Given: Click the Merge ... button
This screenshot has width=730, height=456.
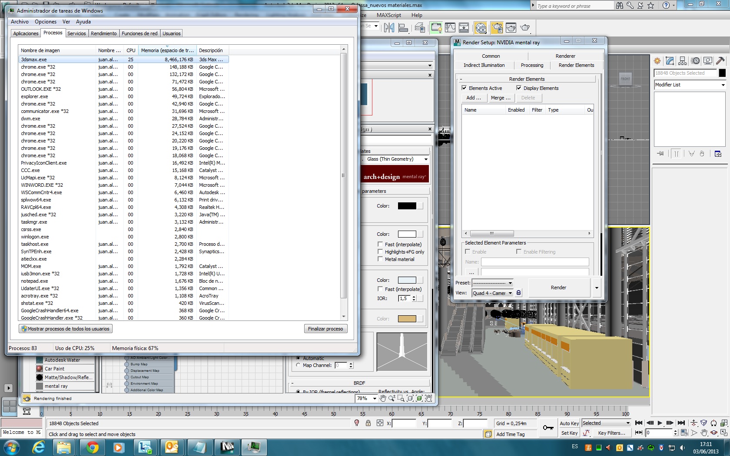Looking at the screenshot, I should 501,98.
